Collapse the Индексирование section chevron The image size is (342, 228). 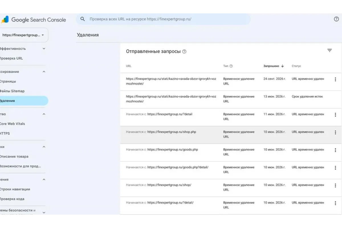(x=44, y=72)
